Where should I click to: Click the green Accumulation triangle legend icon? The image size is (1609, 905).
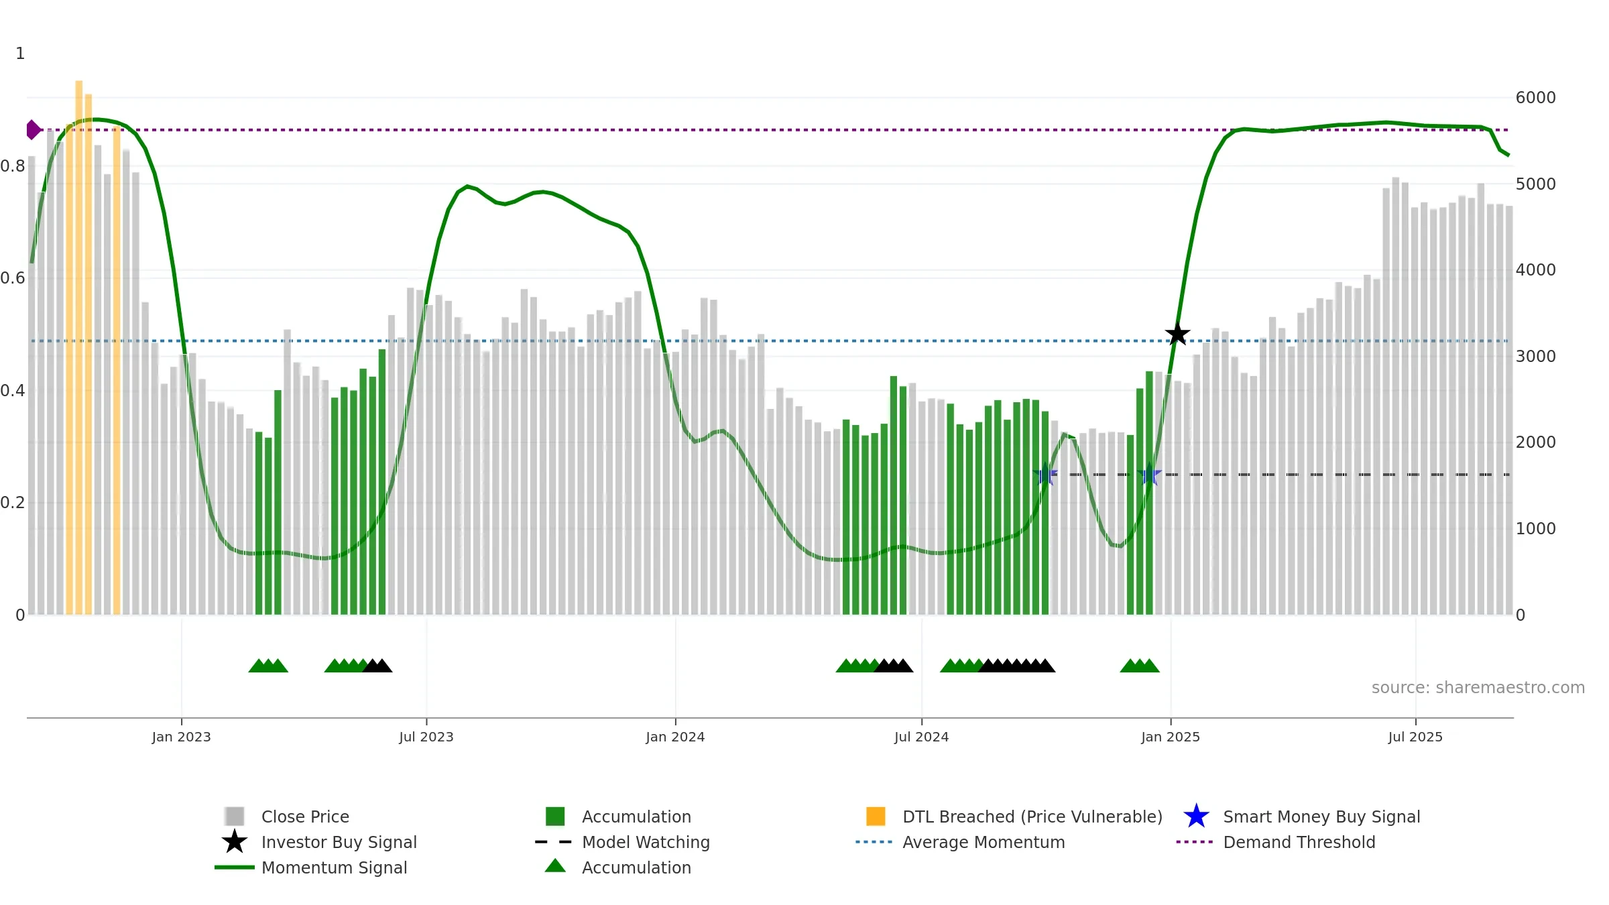(x=555, y=866)
